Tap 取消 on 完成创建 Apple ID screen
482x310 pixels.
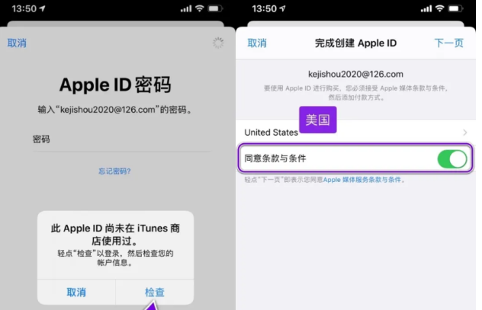257,43
